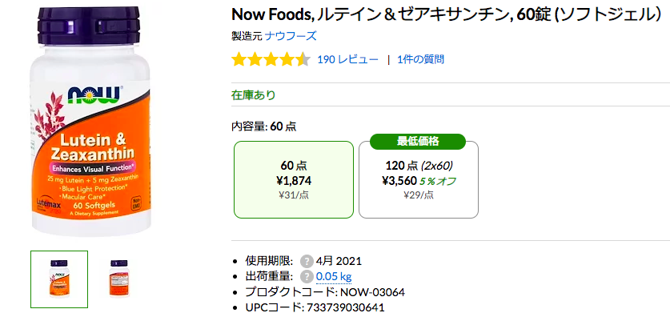Viewport: 670px width, 313px height.
Task: Click the ¥29/点 unit price text
Action: tap(419, 195)
